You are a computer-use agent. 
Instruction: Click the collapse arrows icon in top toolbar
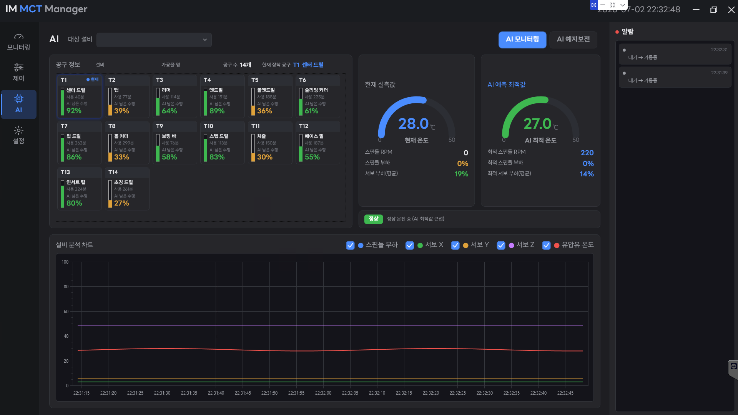click(613, 5)
